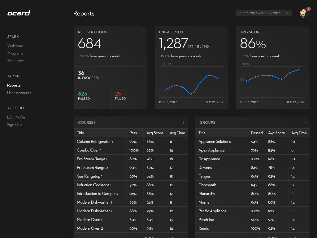Open the Registrations card options menu
Image resolution: width=317 pixels, height=238 pixels.
click(x=143, y=32)
